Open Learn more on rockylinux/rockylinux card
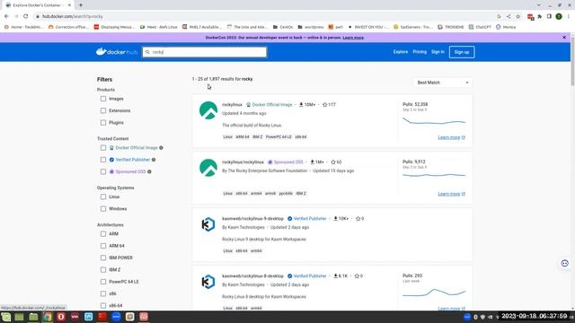Screen dimensions: 575x323 [x=451, y=194]
